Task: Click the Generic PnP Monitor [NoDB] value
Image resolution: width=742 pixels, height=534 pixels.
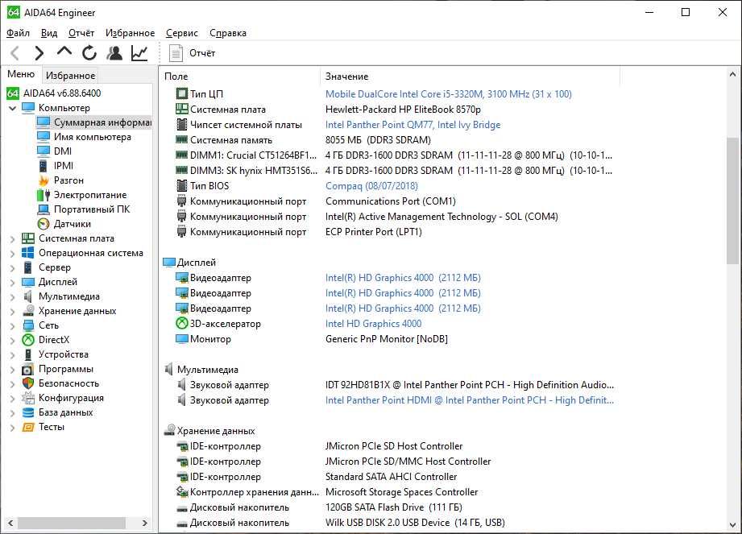Action: point(386,338)
